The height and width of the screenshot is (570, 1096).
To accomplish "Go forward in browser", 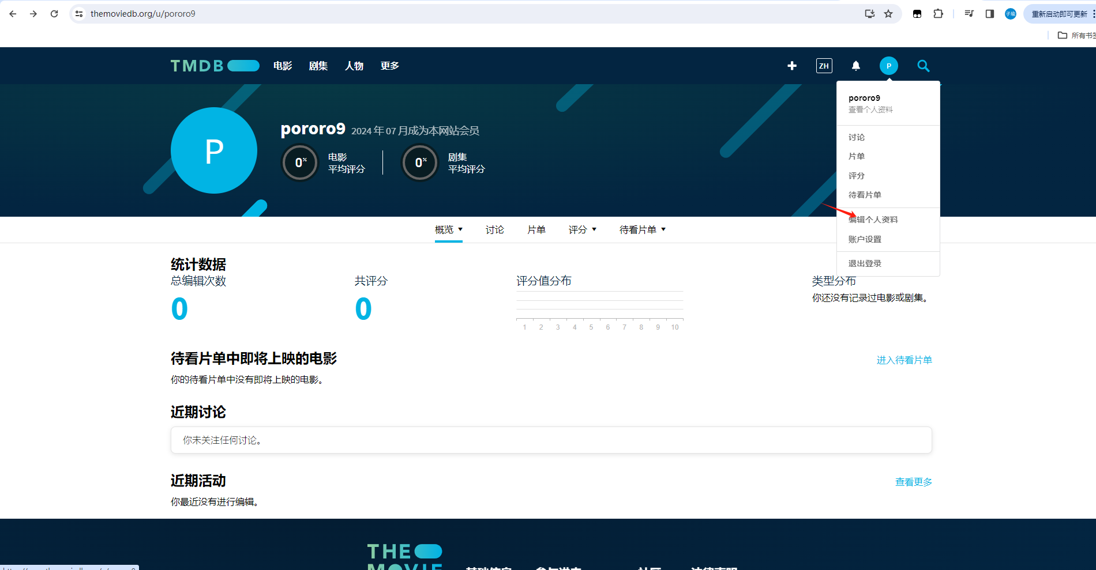I will [x=33, y=14].
